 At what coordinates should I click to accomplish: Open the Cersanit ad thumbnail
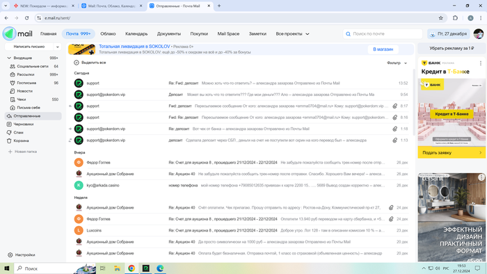click(452, 217)
